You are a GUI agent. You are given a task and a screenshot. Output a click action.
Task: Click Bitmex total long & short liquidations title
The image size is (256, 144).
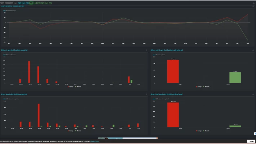(x=167, y=94)
